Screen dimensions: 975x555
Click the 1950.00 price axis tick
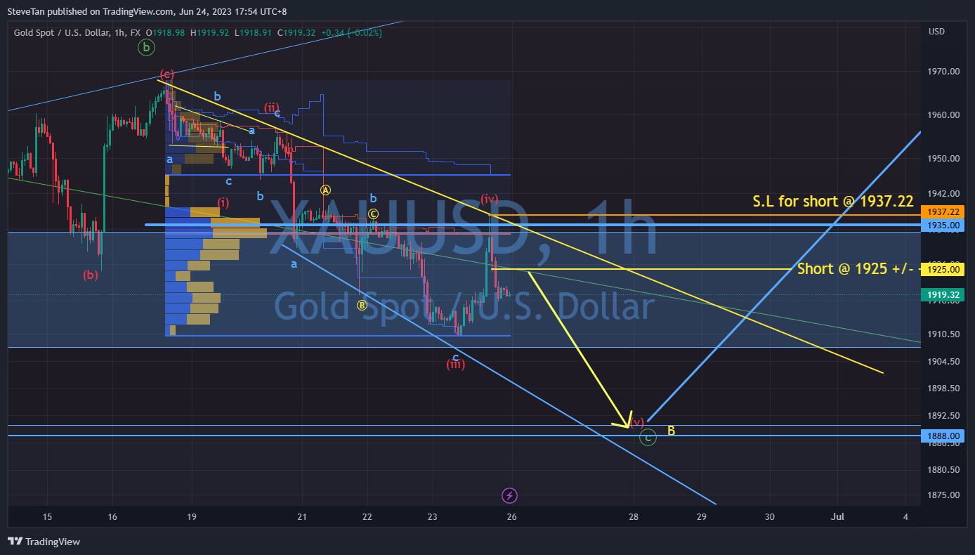click(943, 159)
